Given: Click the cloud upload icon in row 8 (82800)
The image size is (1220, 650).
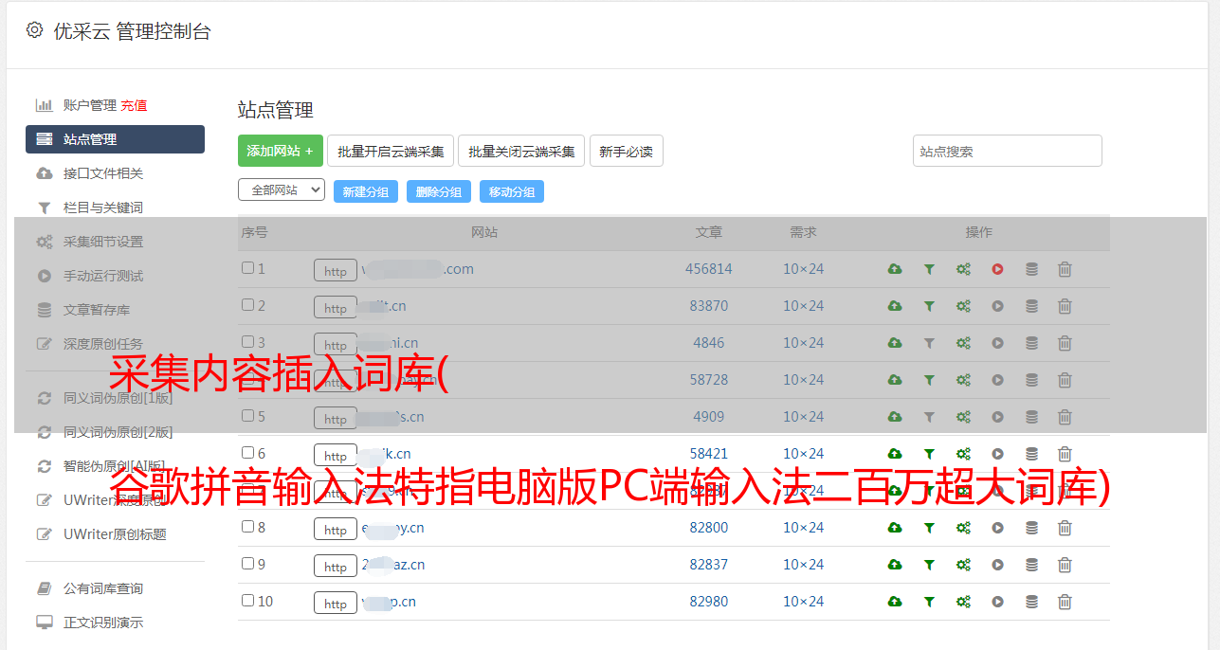Looking at the screenshot, I should [895, 528].
